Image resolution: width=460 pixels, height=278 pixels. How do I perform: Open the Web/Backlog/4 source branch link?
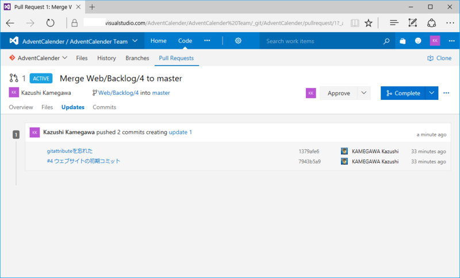coord(118,93)
